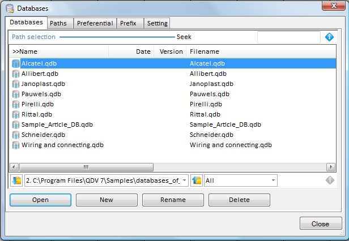Click the Version column header

(171, 51)
